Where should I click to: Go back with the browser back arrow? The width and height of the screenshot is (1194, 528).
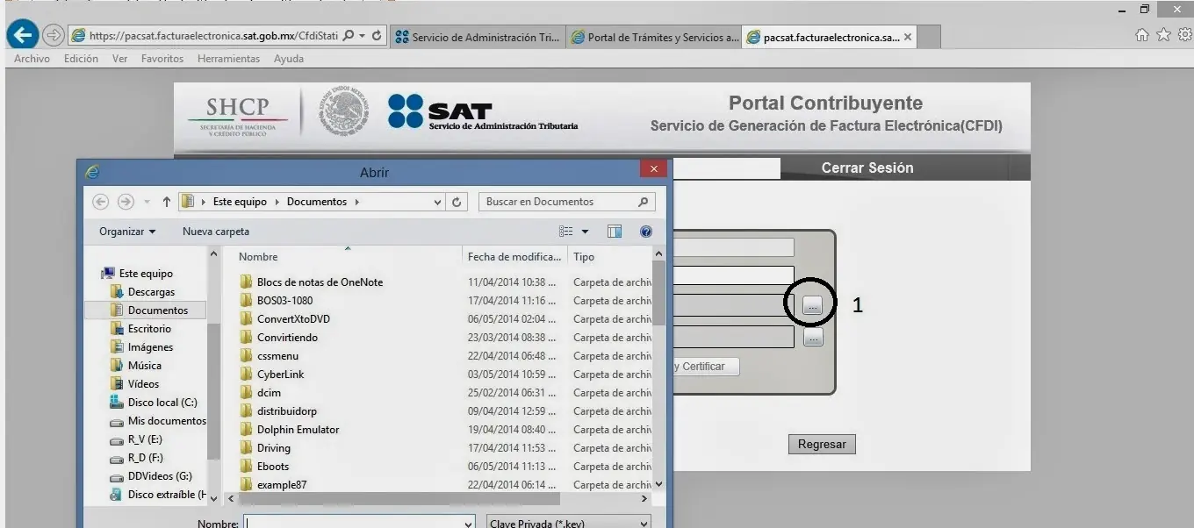point(22,35)
